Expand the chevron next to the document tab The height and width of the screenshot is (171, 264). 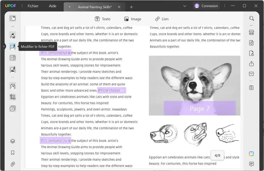pyautogui.click(x=69, y=7)
